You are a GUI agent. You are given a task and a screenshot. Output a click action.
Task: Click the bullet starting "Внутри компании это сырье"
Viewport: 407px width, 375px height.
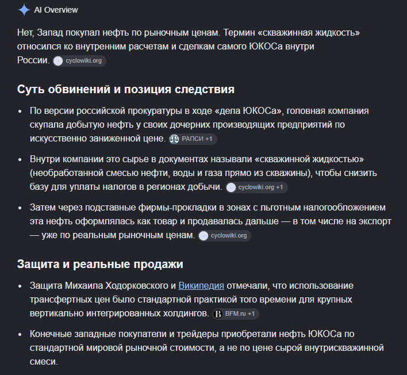click(x=203, y=173)
